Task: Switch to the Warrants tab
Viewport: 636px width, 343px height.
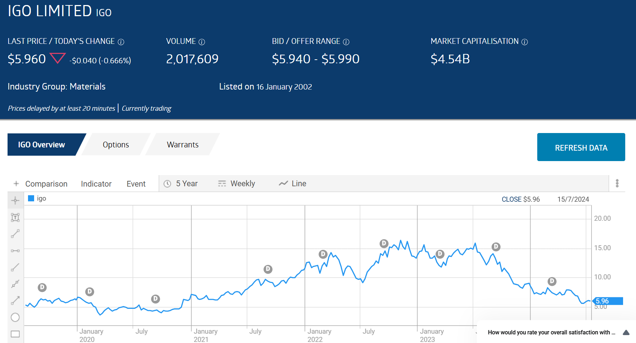Action: coord(182,145)
